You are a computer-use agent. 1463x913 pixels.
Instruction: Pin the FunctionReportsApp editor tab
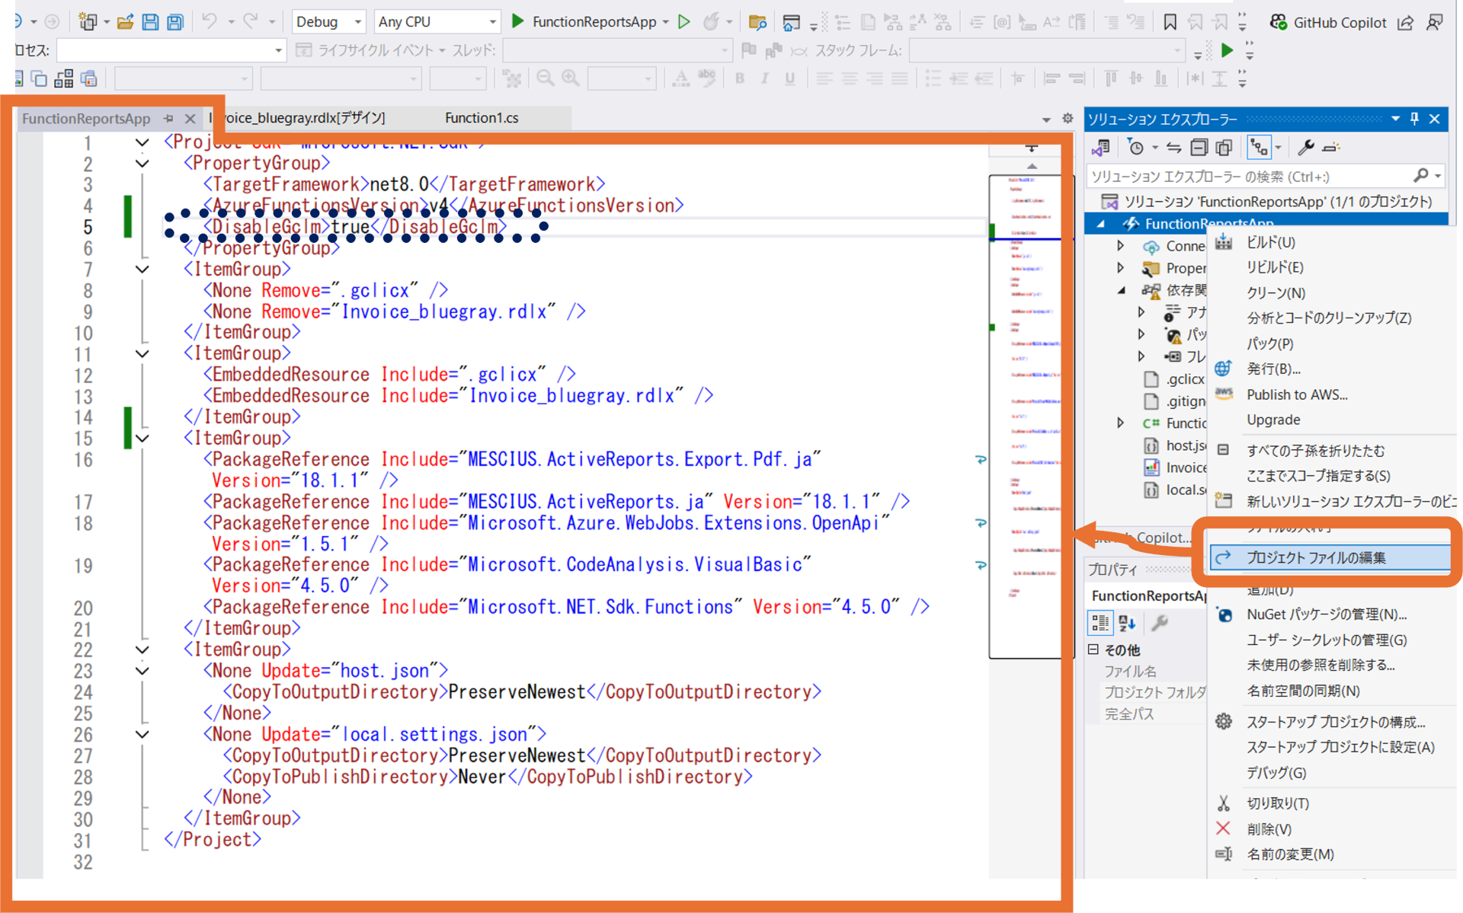168,118
